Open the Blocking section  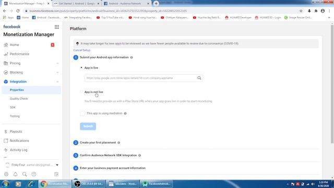(16, 73)
